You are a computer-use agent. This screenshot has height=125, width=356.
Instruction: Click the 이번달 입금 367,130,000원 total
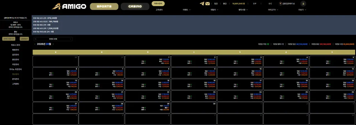pos(298,44)
